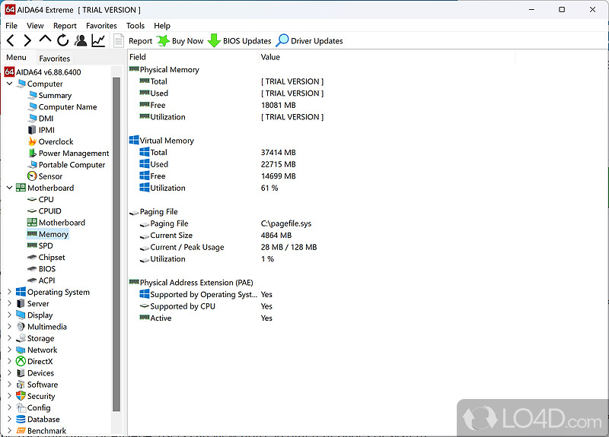Select the IPMI icon in sidebar

coord(32,130)
